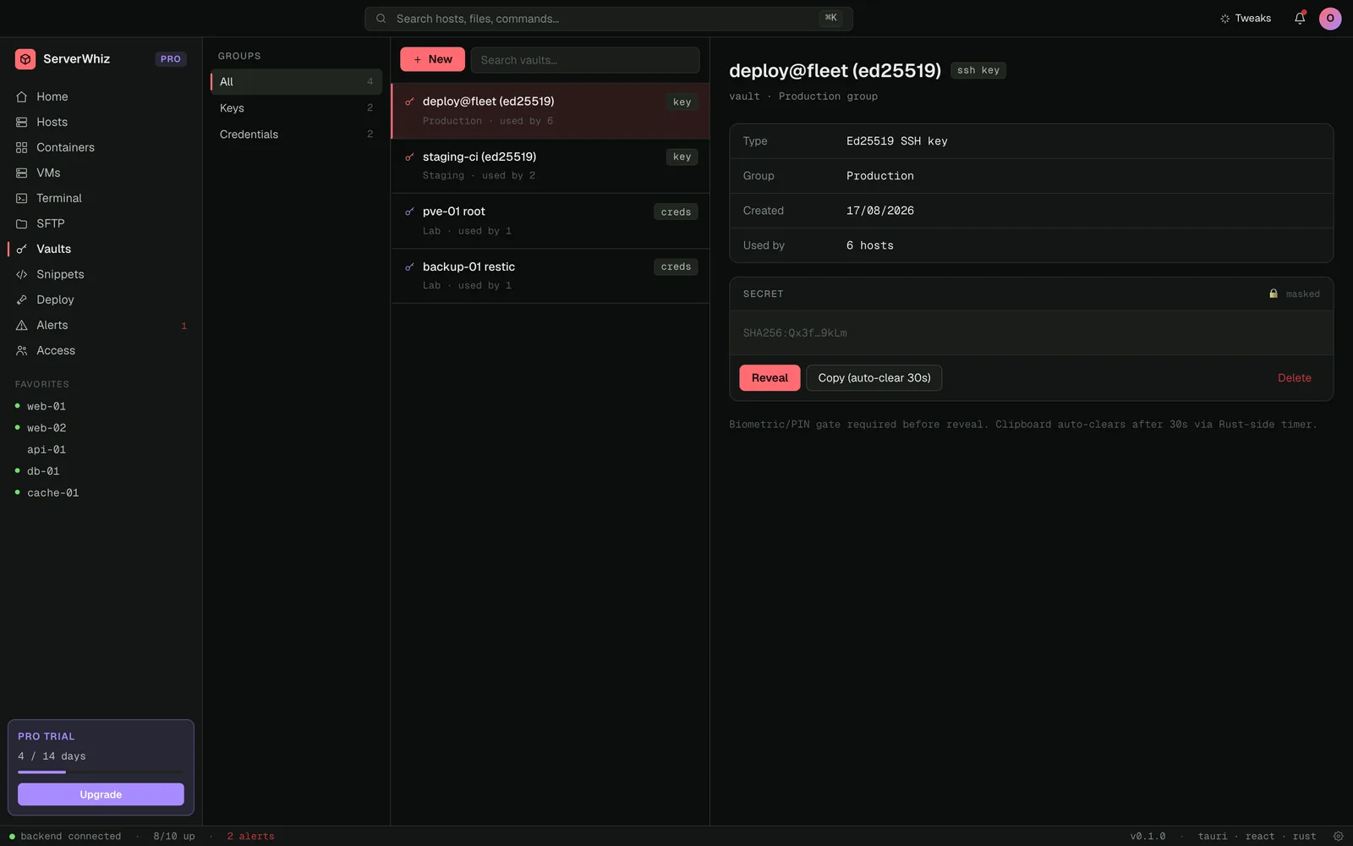Click the PRO badge next to ServerWhiz
The height and width of the screenshot is (846, 1353).
click(171, 59)
